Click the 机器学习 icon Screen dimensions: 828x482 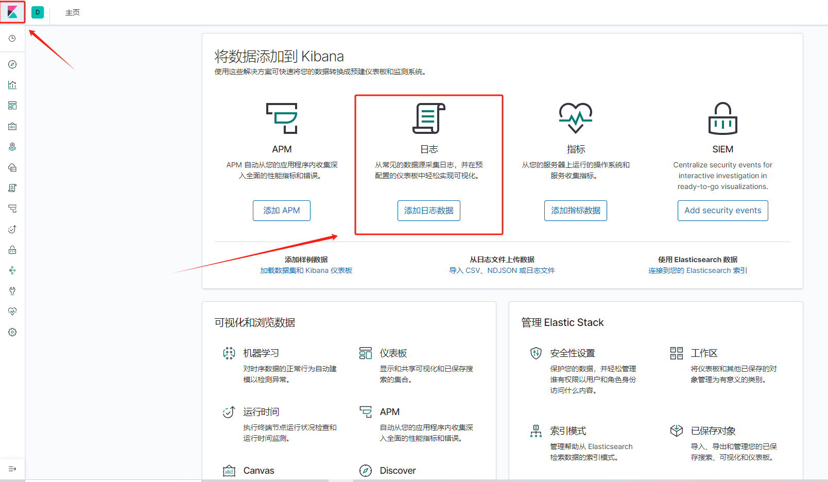click(x=229, y=353)
